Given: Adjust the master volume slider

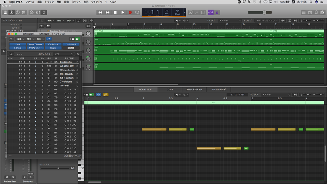Looking at the screenshot, I should pyautogui.click(x=260, y=13).
